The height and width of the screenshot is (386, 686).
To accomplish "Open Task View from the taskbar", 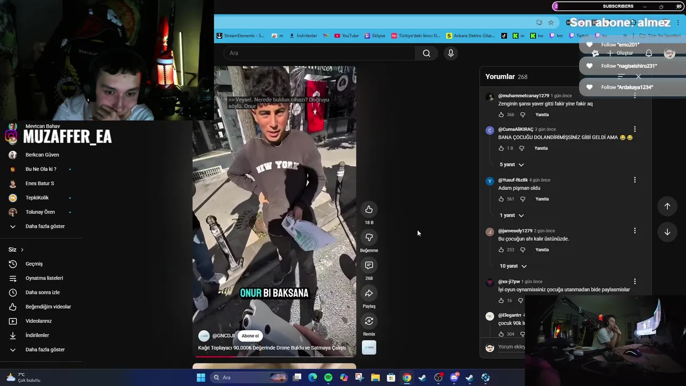I will coord(297,377).
